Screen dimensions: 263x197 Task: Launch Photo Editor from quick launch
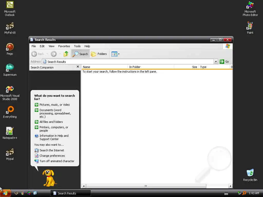pos(29,193)
